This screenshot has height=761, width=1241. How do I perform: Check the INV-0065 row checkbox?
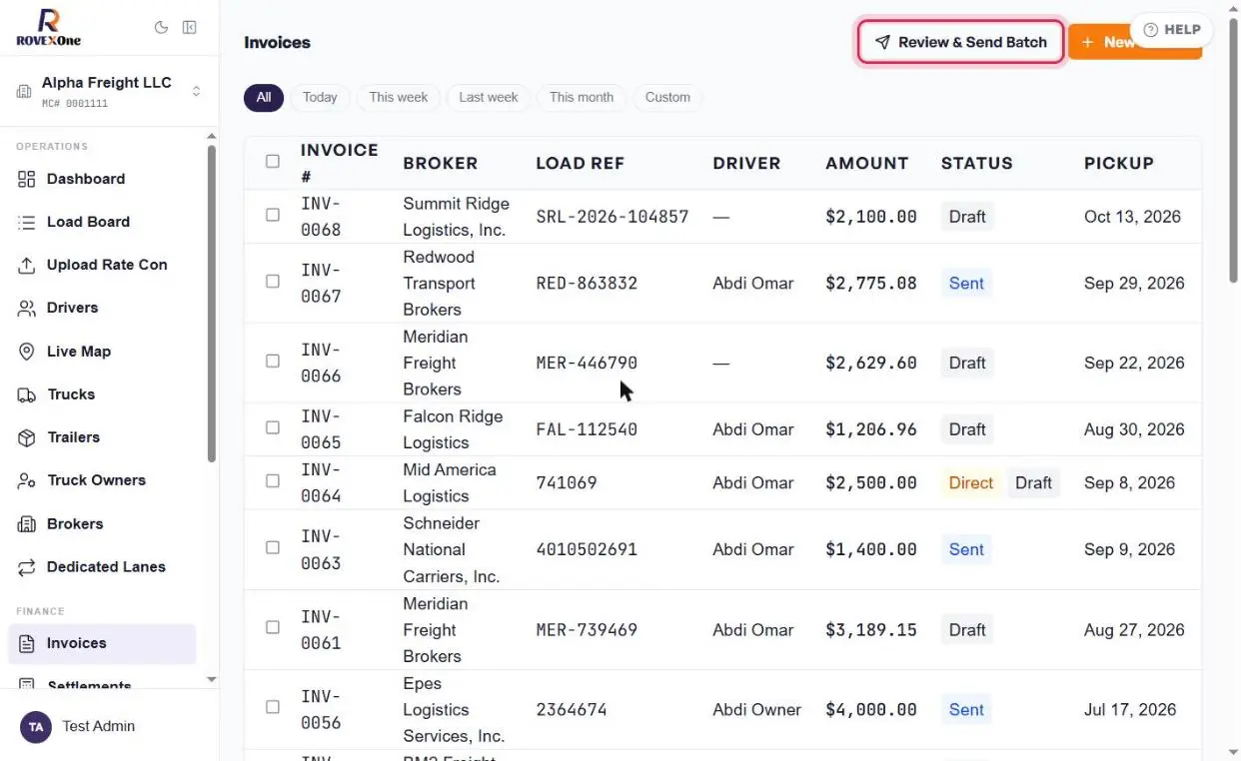[x=273, y=427]
